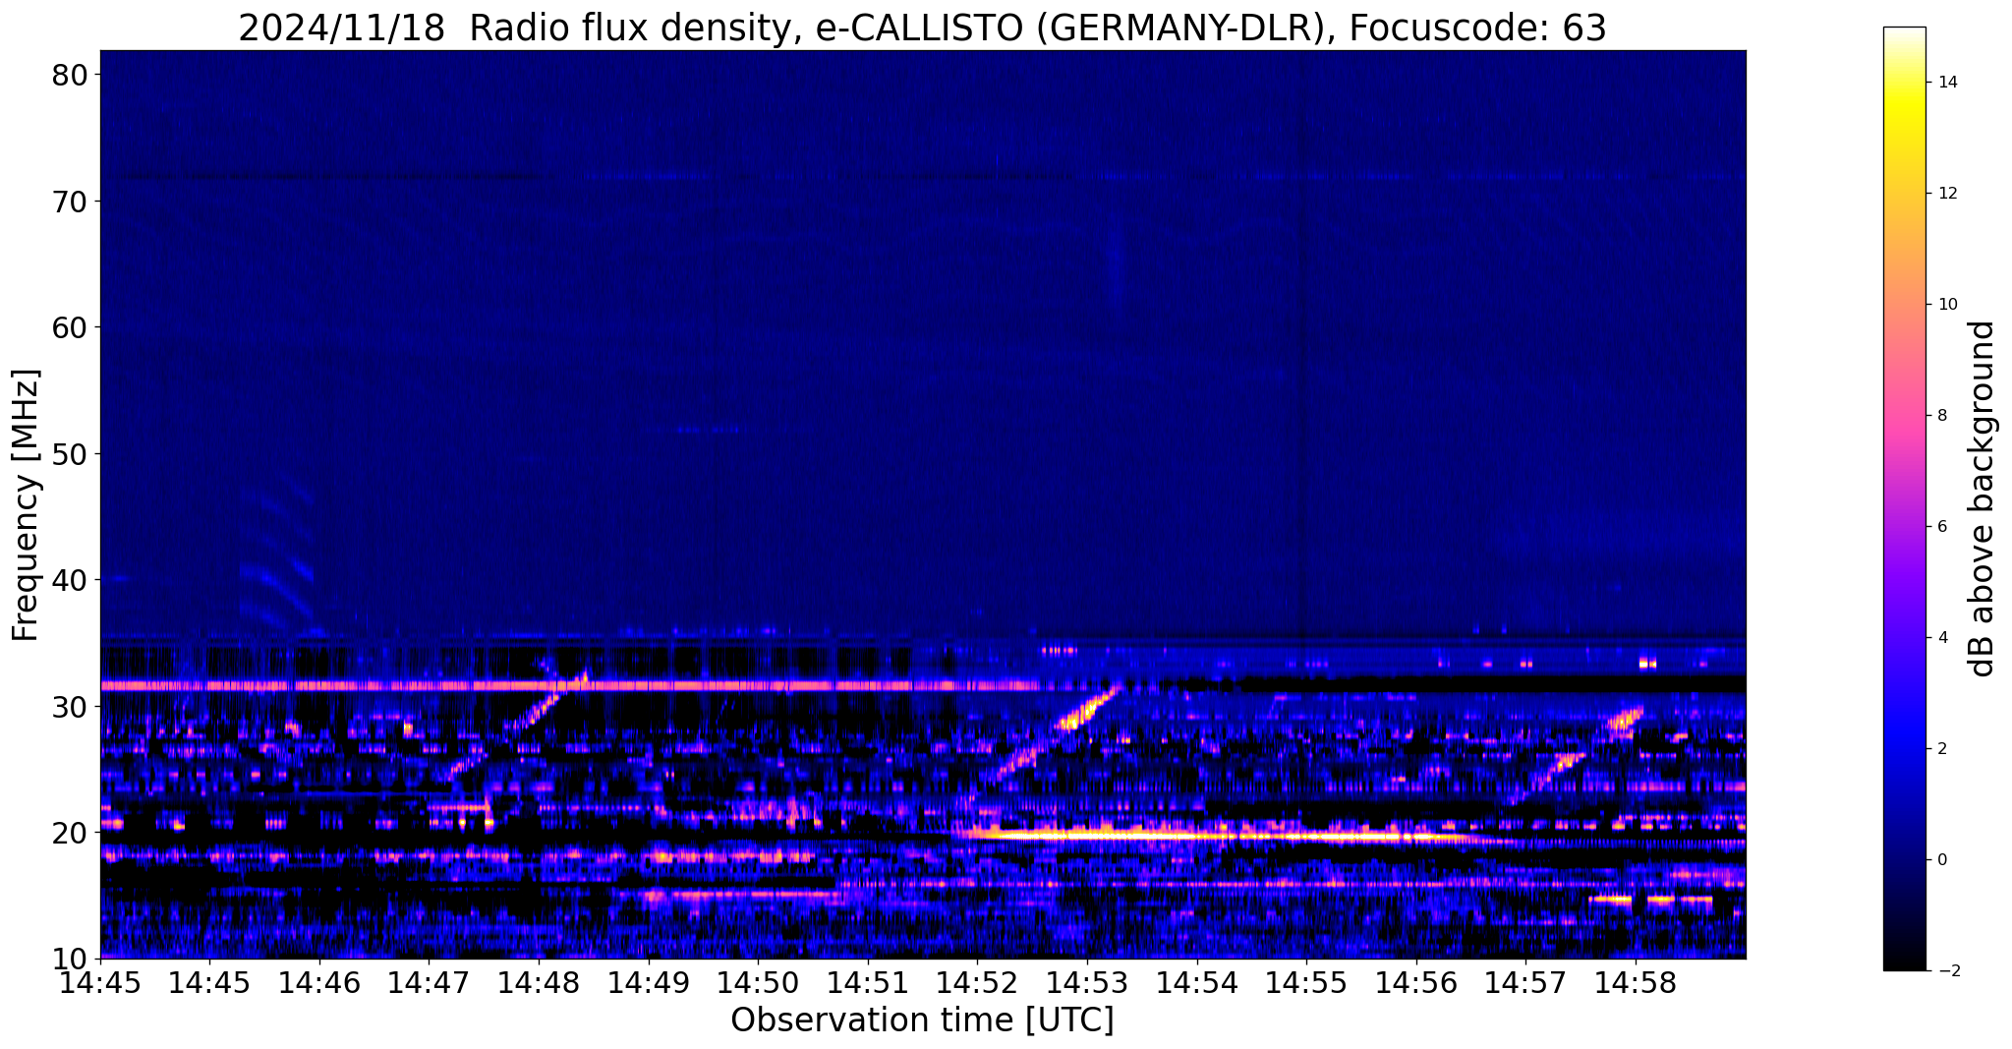Click the 50 MHz y-axis tick label

click(x=70, y=453)
